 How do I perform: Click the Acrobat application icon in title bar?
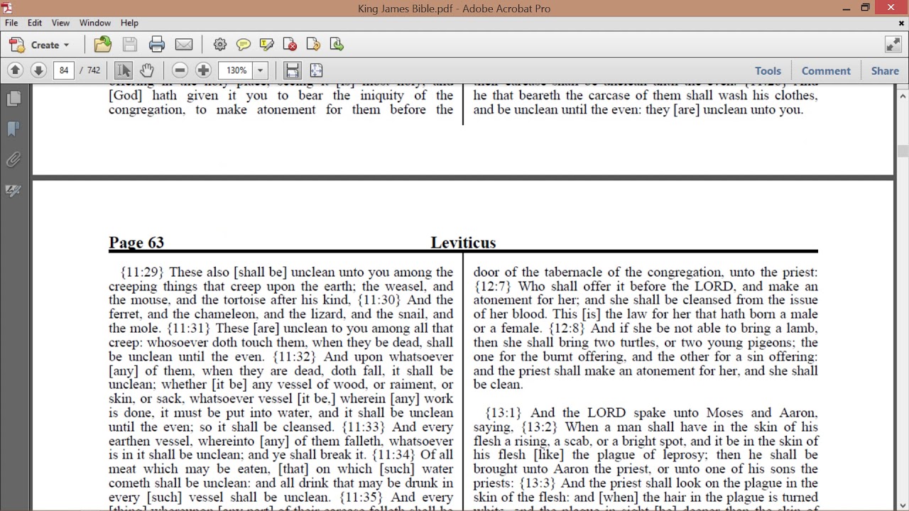pyautogui.click(x=7, y=8)
